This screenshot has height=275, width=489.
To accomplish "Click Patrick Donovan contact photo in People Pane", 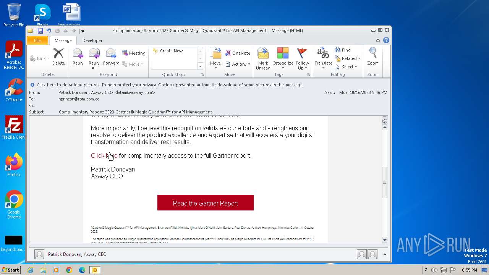I will tap(39, 254).
